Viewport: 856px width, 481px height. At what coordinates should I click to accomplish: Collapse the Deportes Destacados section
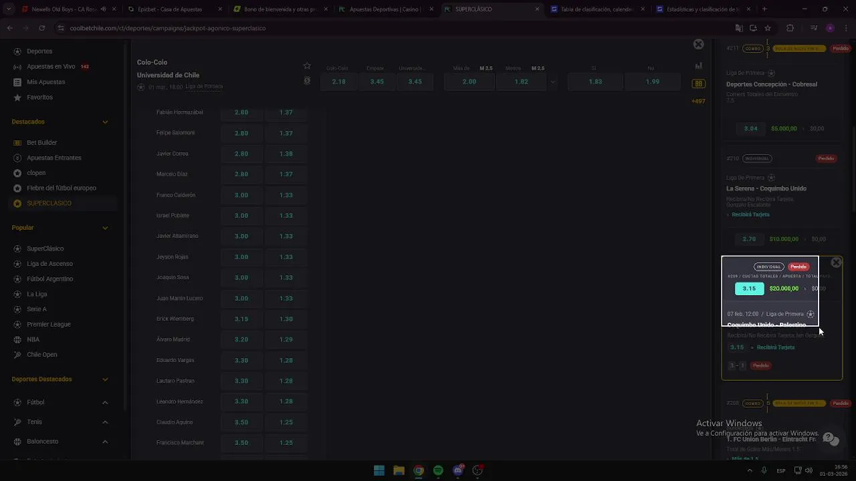click(x=105, y=379)
